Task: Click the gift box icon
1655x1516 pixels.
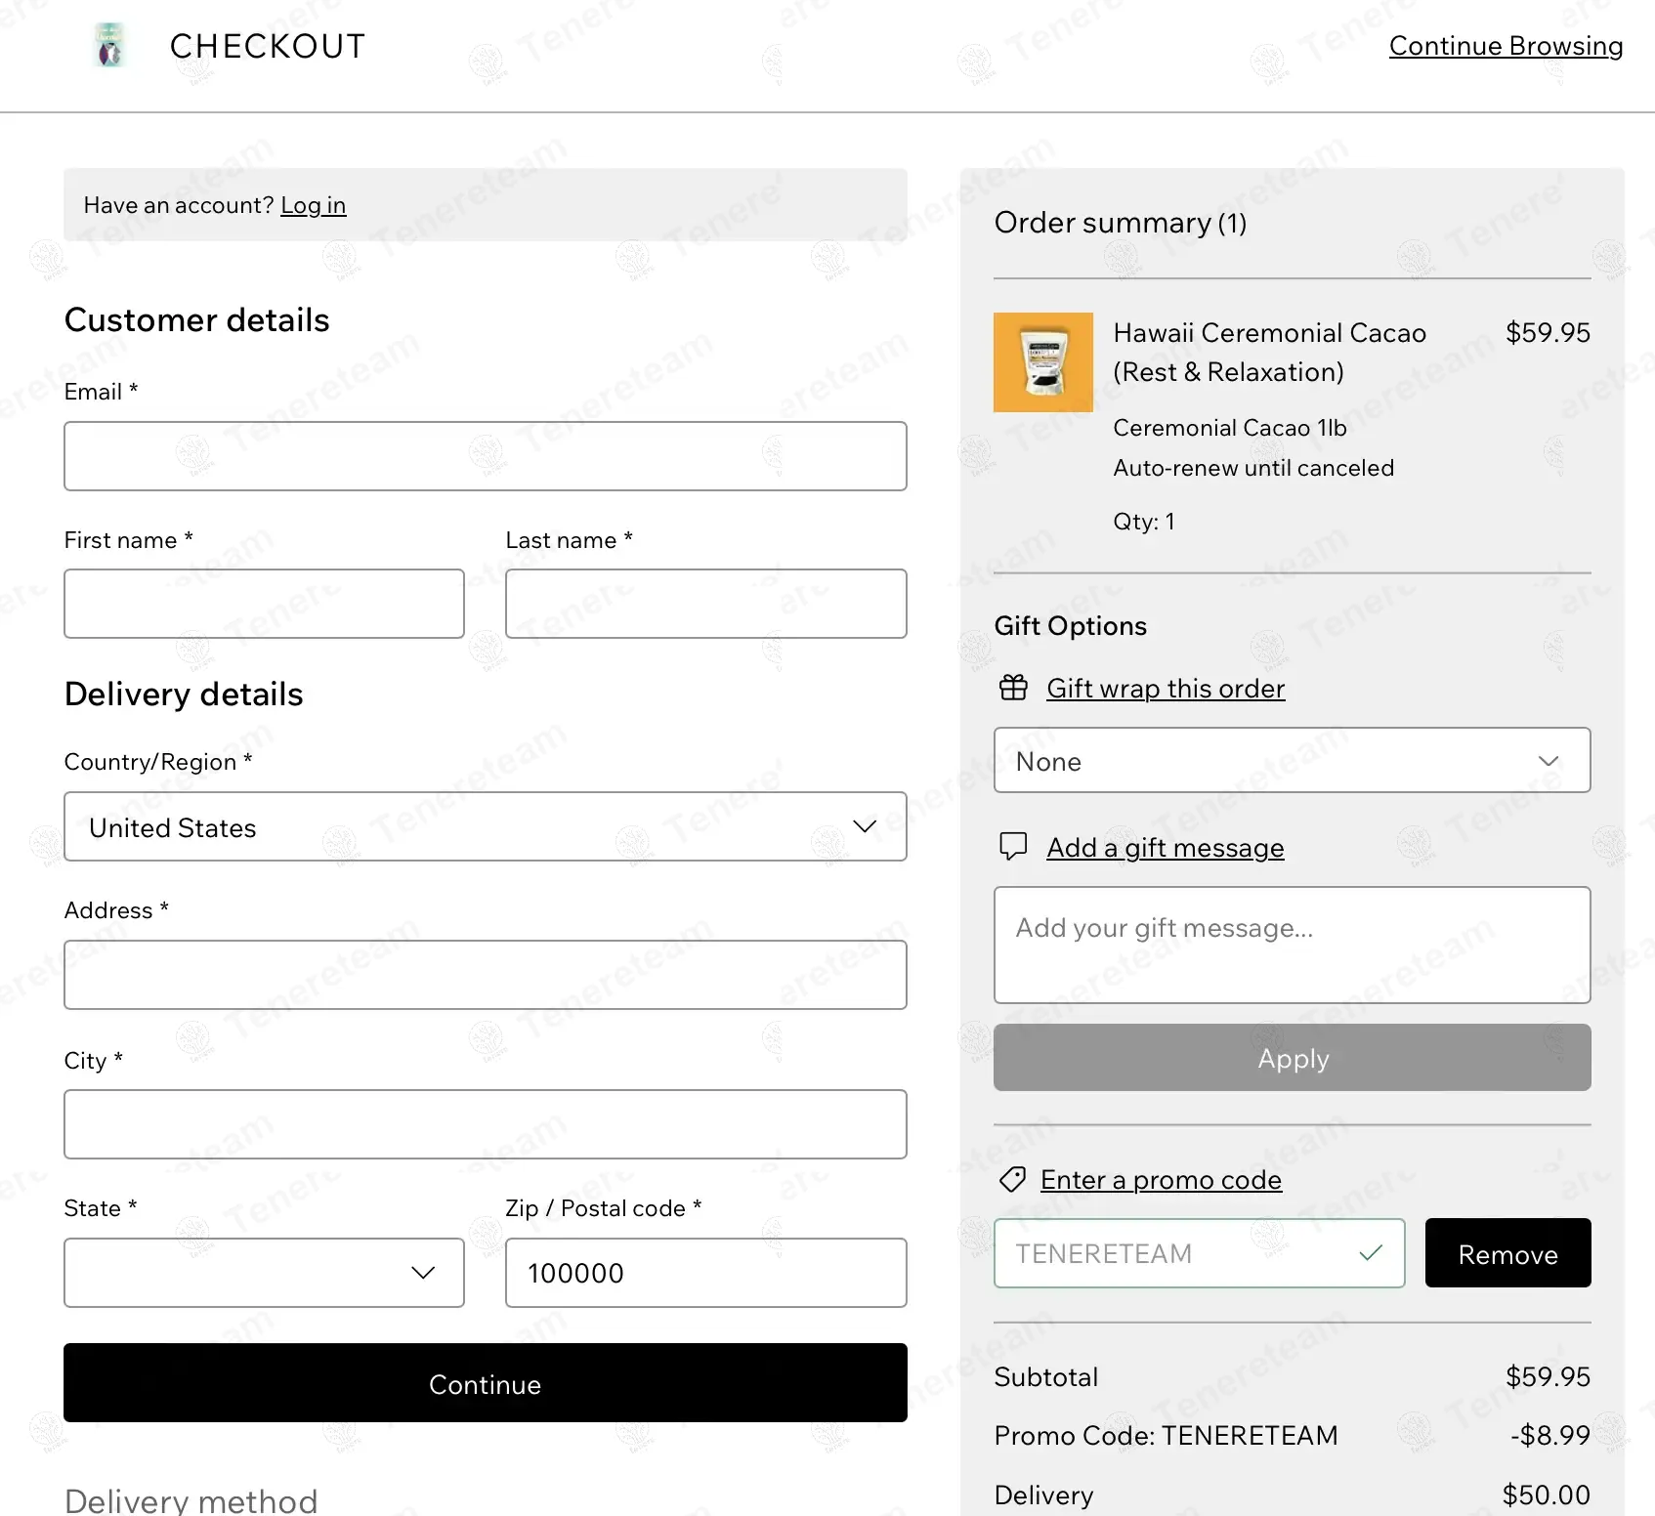Action: coord(1013,688)
